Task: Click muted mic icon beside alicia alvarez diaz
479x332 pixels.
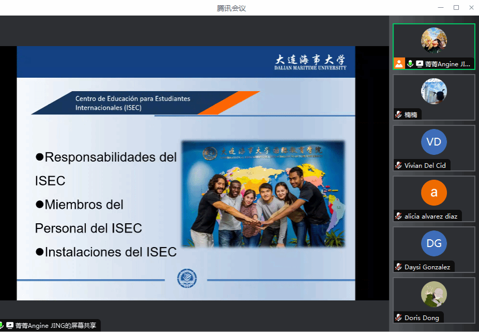Action: click(x=399, y=216)
